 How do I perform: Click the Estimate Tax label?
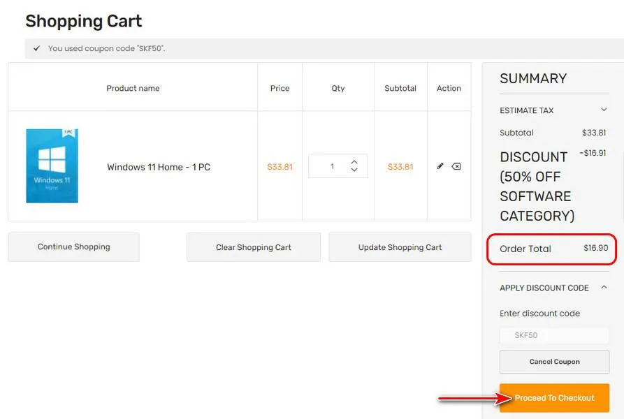pyautogui.click(x=526, y=110)
